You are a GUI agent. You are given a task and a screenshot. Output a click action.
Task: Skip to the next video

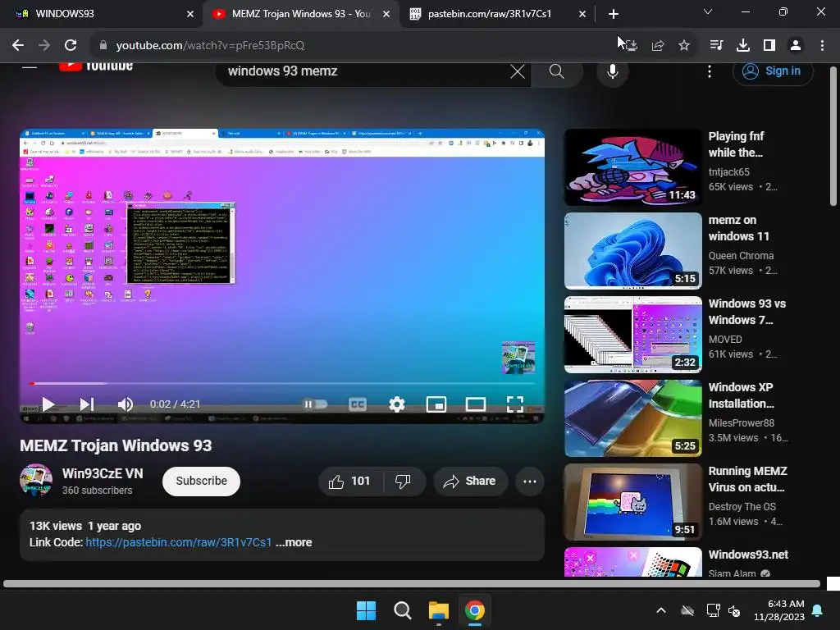tap(87, 404)
